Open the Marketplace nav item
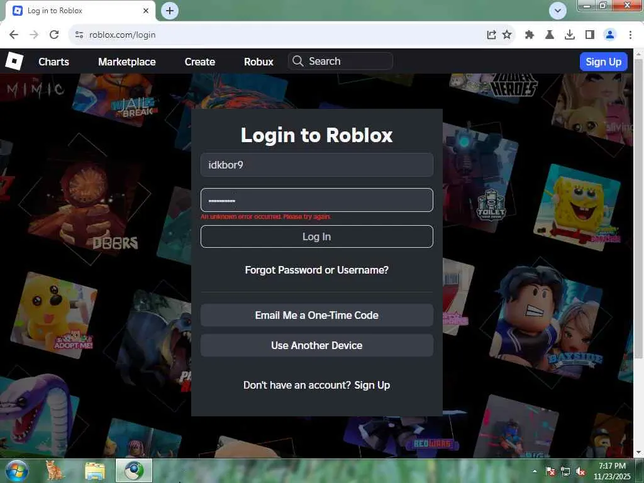644x483 pixels. [127, 62]
